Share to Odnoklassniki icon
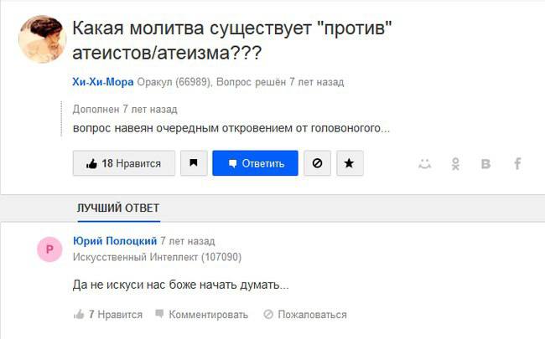The height and width of the screenshot is (339, 545). [455, 163]
